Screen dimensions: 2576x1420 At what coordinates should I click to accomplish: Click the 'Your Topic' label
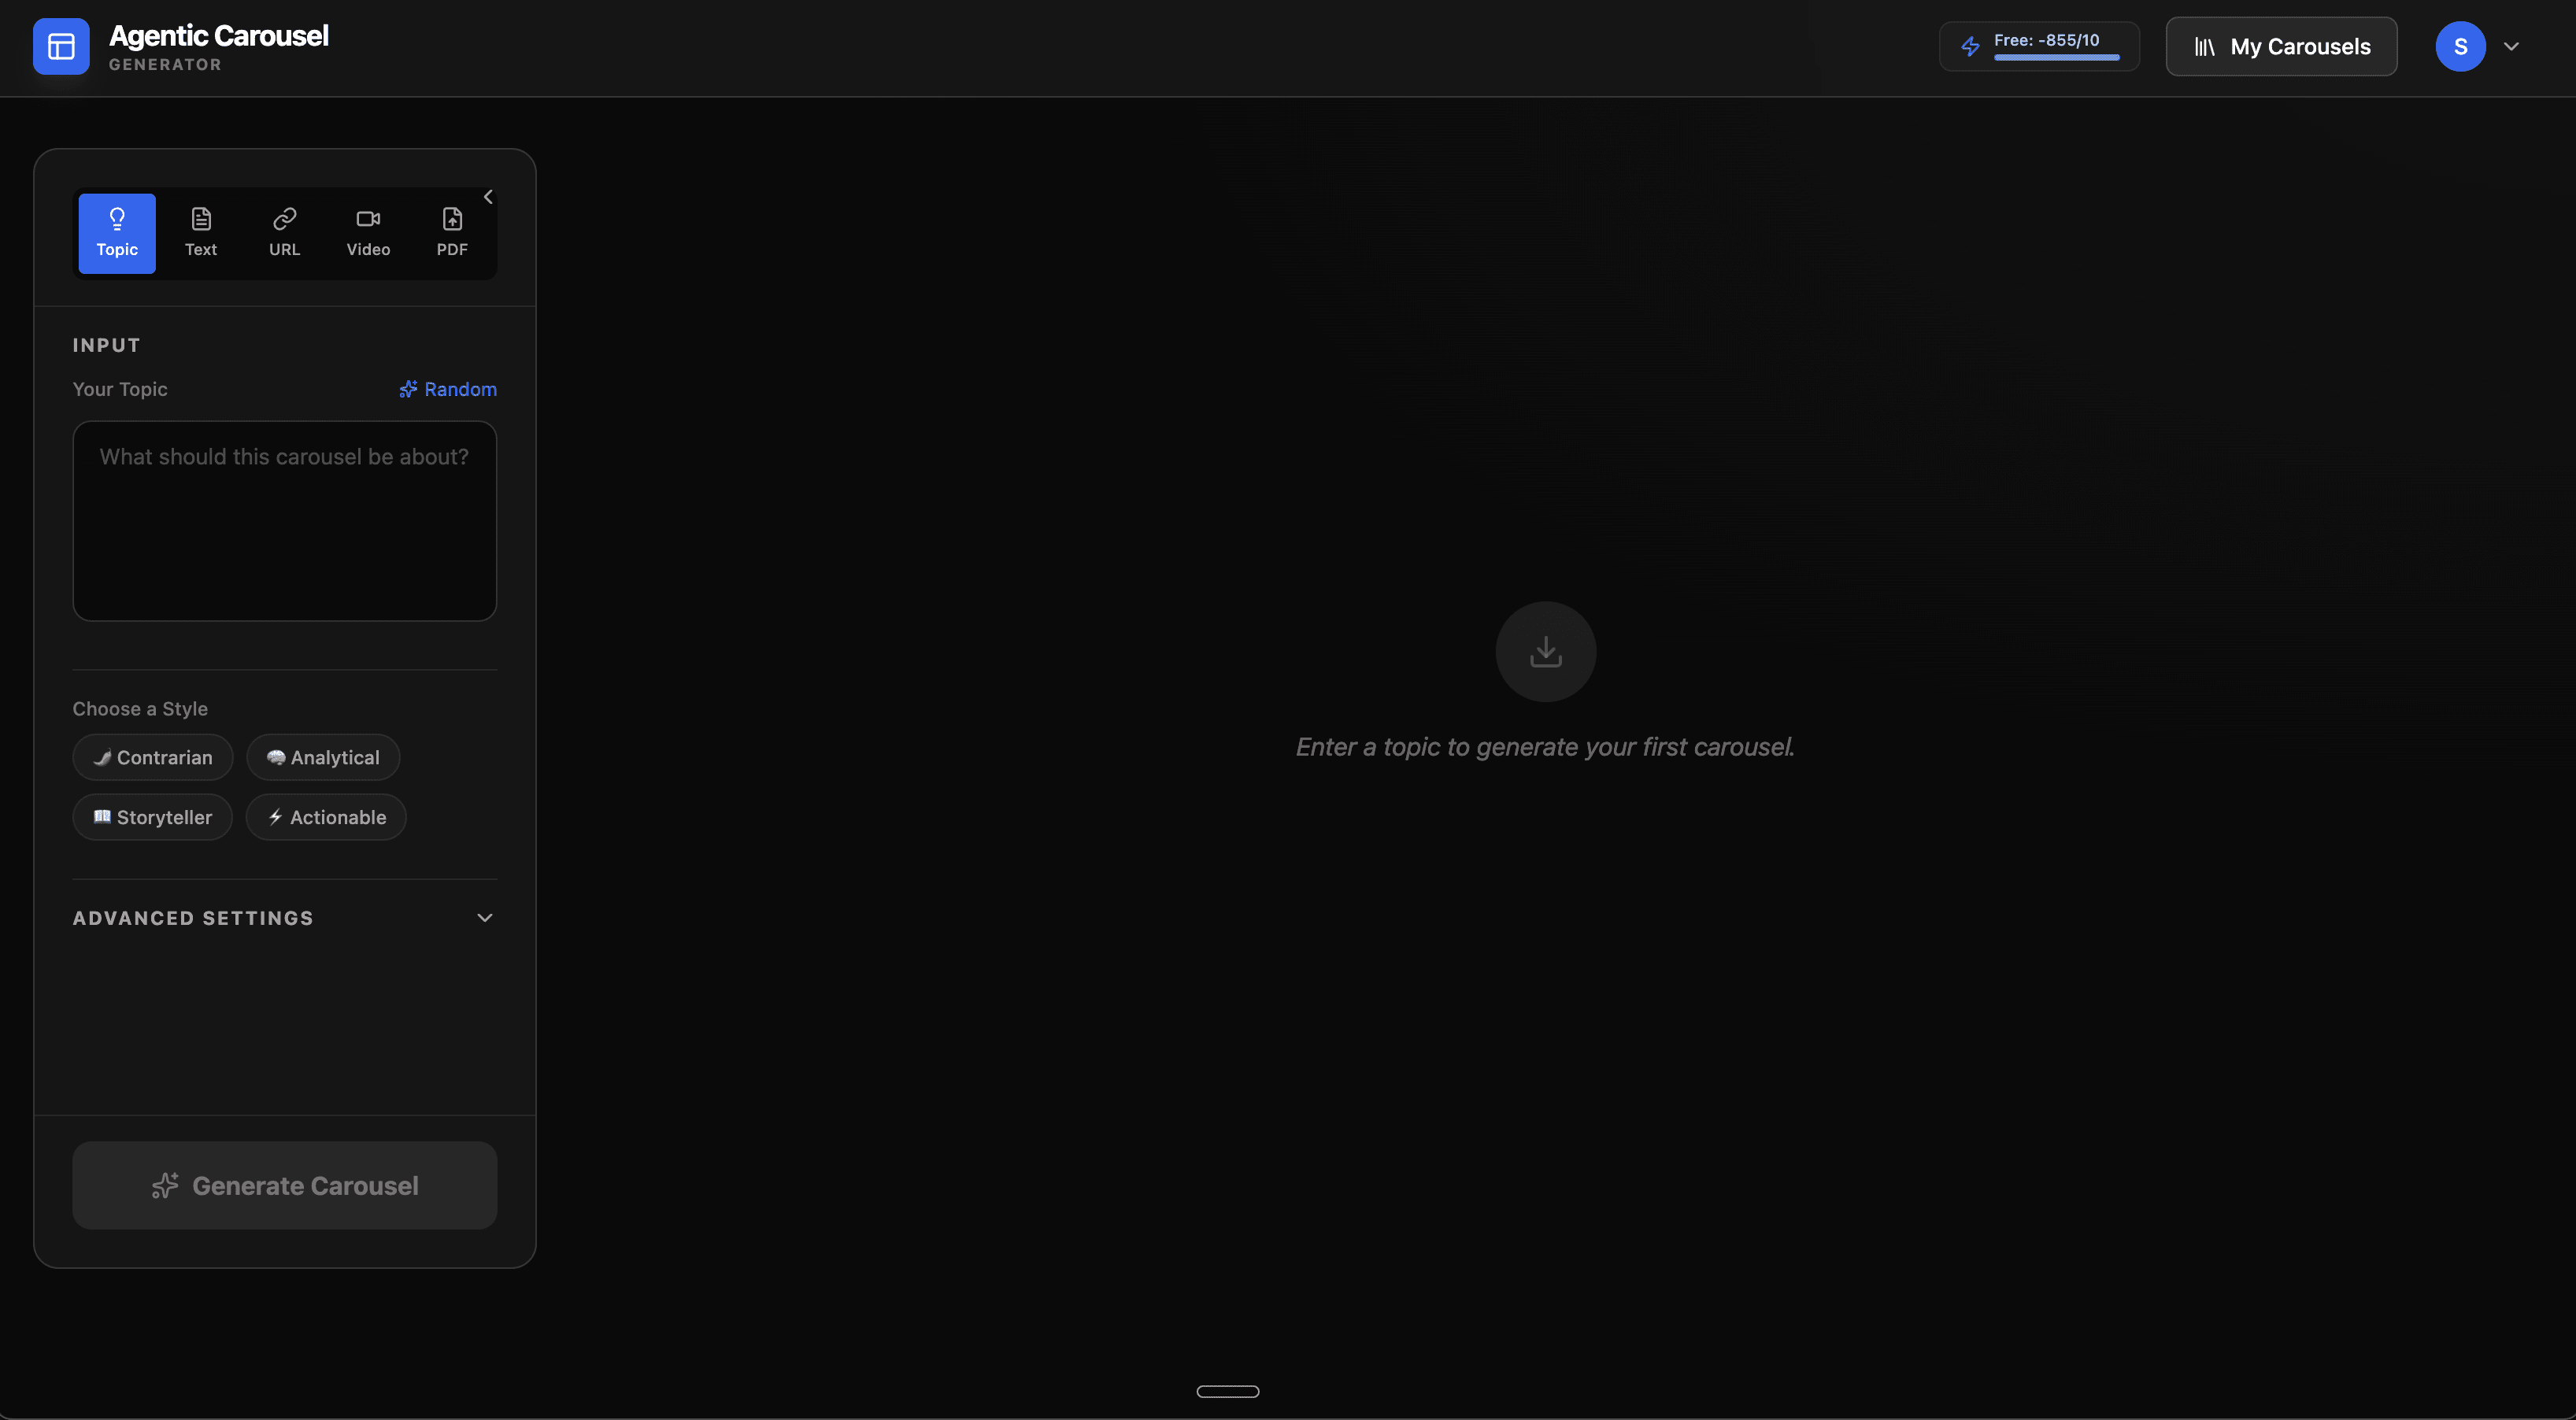120,389
